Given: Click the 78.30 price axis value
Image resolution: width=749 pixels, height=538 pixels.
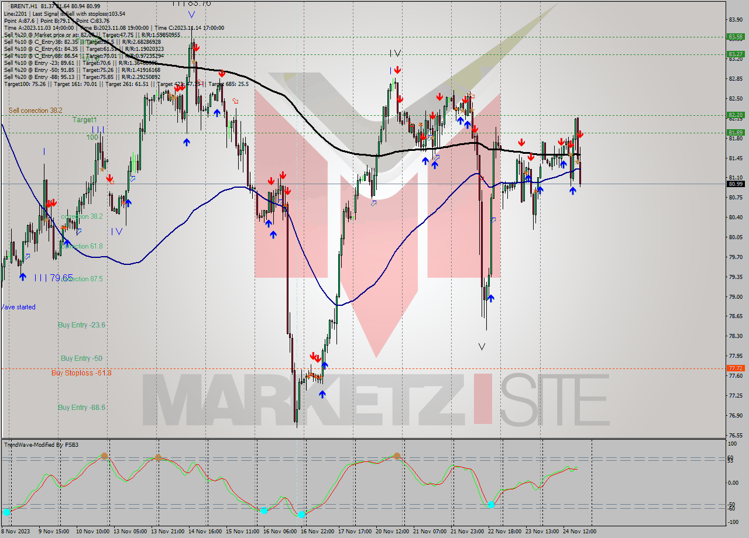Looking at the screenshot, I should [x=736, y=336].
